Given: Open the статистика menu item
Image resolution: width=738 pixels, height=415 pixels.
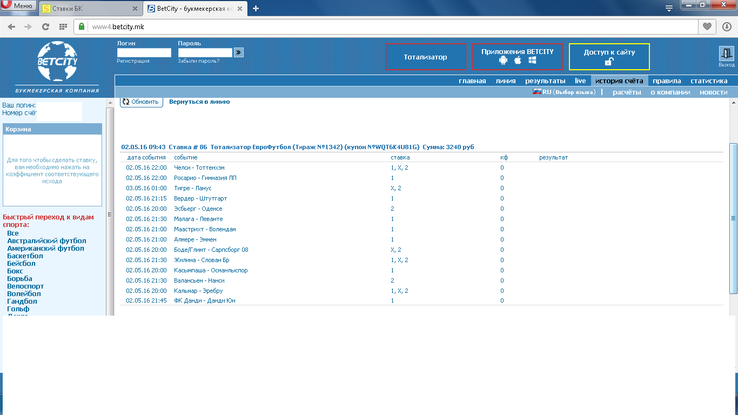Looking at the screenshot, I should 709,81.
